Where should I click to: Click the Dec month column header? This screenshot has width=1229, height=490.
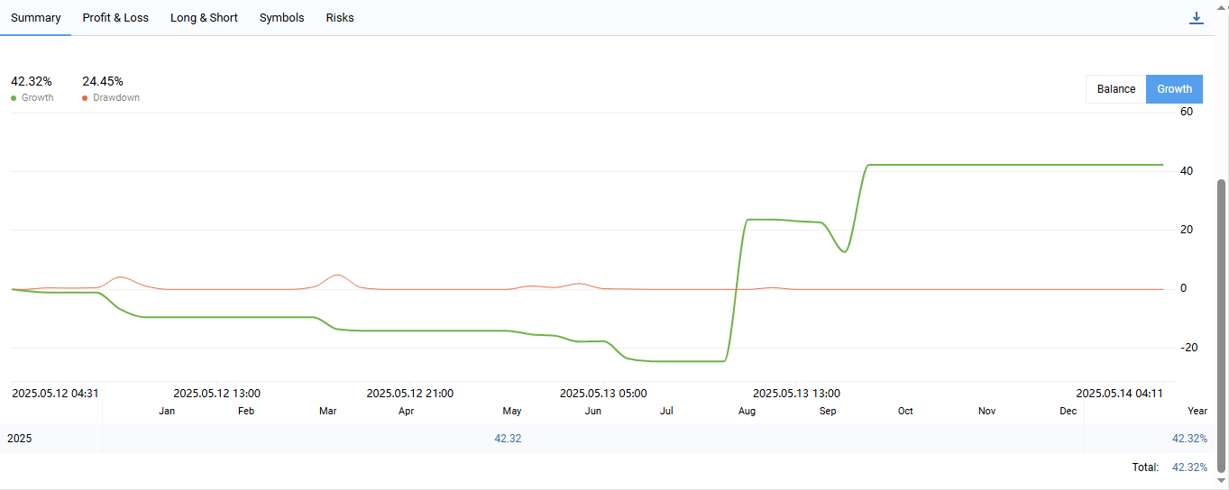tap(1068, 411)
